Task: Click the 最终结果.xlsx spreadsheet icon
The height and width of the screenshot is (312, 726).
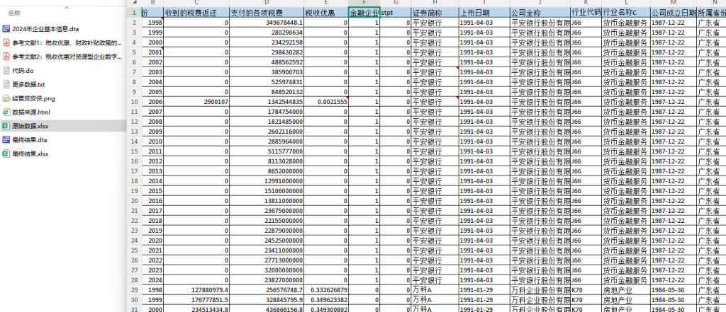Action: pos(6,154)
